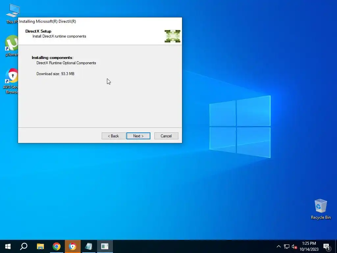Cancel the DirectX installation
This screenshot has width=337, height=253.
(166, 136)
